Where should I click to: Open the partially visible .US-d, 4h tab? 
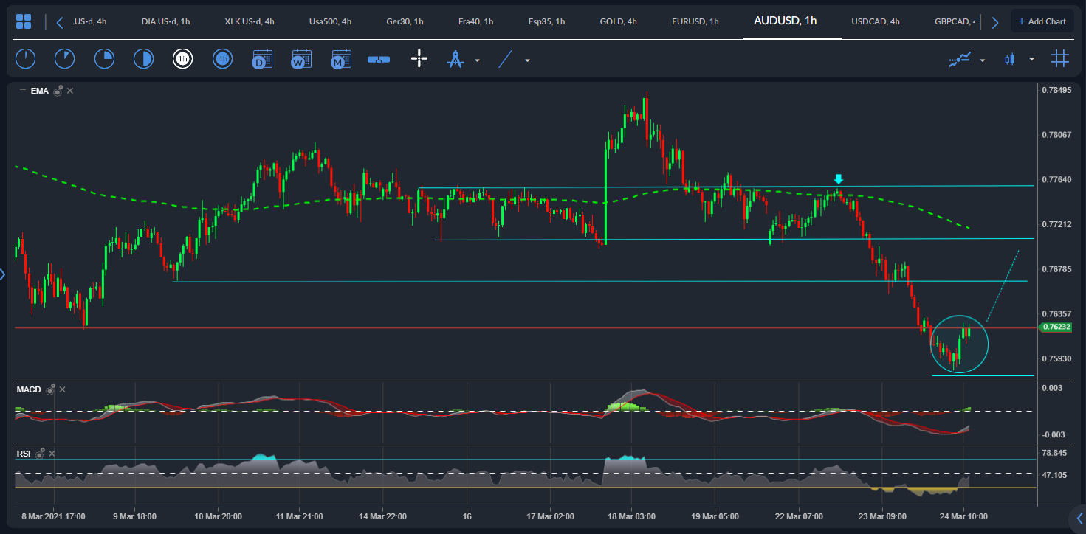click(x=89, y=21)
